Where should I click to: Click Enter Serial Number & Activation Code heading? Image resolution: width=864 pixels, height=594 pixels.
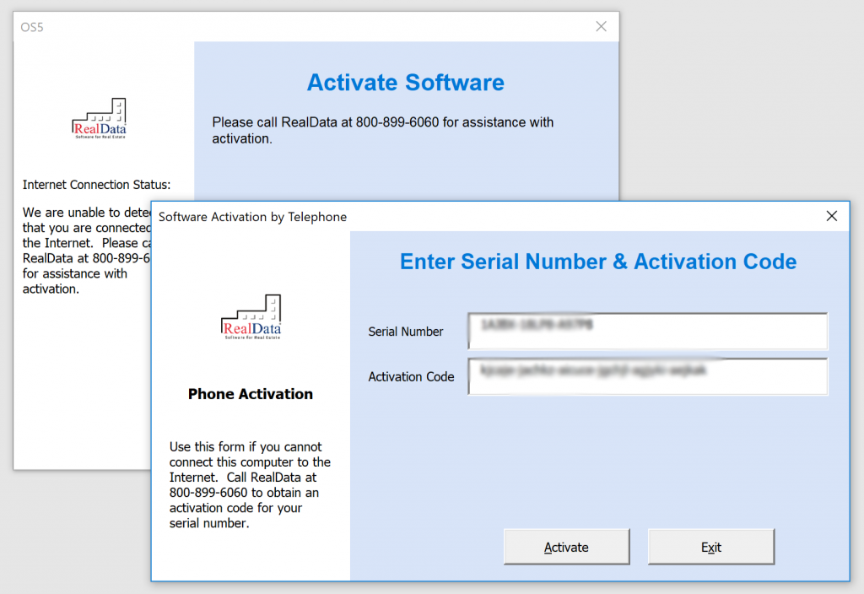tap(597, 262)
